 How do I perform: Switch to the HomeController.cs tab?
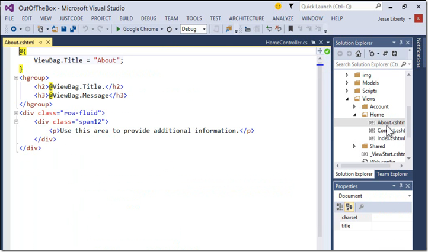[x=286, y=43]
